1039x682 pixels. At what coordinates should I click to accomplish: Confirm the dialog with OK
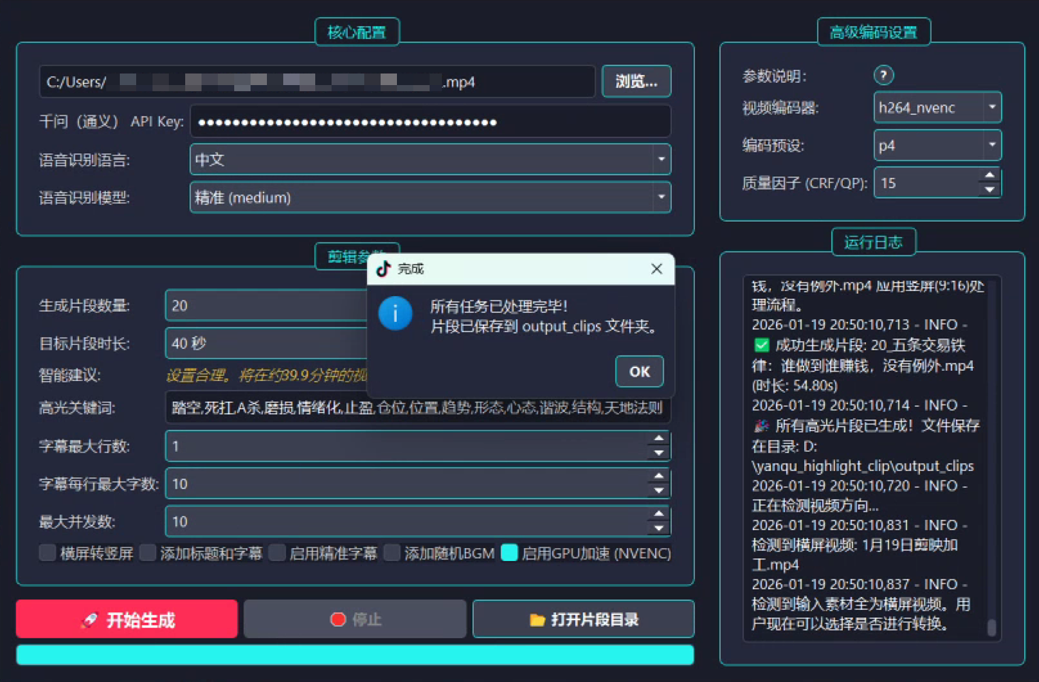[x=639, y=372]
